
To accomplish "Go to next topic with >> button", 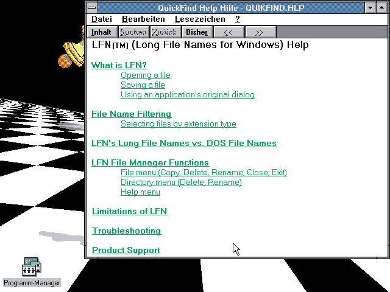I will click(x=260, y=32).
